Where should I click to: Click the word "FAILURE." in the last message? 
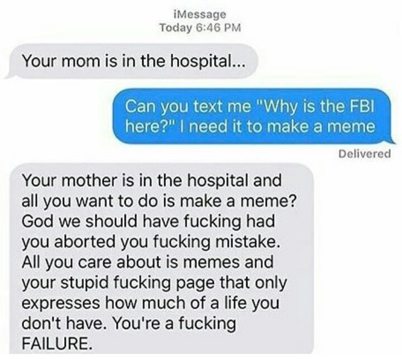(x=56, y=343)
